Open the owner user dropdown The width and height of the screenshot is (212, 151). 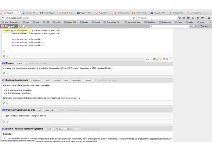(206, 26)
